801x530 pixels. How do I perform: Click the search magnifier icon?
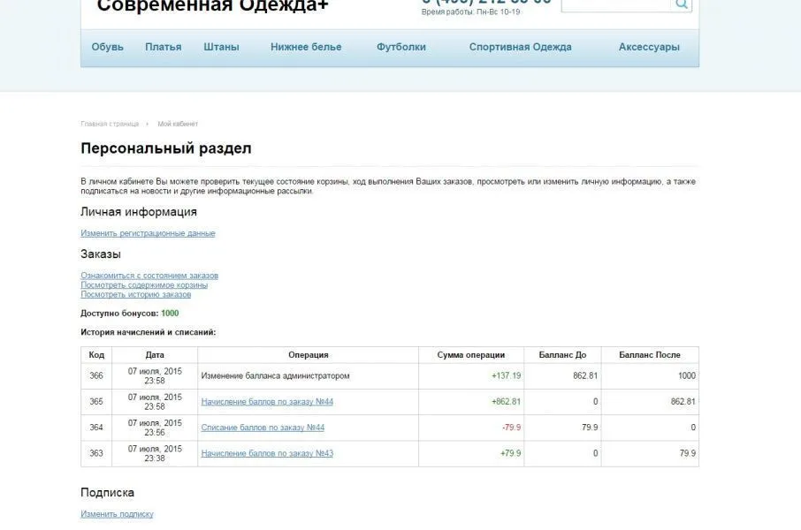pyautogui.click(x=681, y=4)
